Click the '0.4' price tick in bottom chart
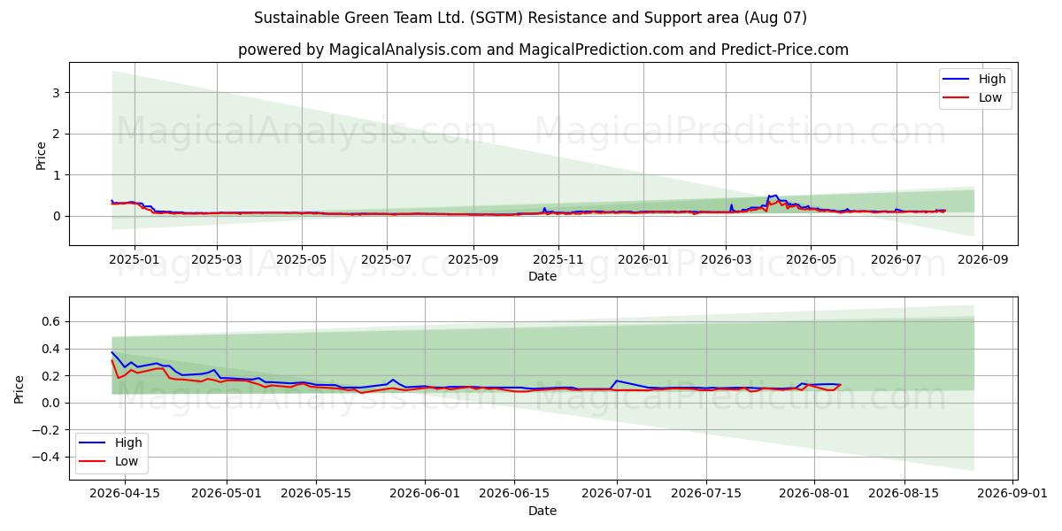The image size is (1062, 531). coord(50,349)
